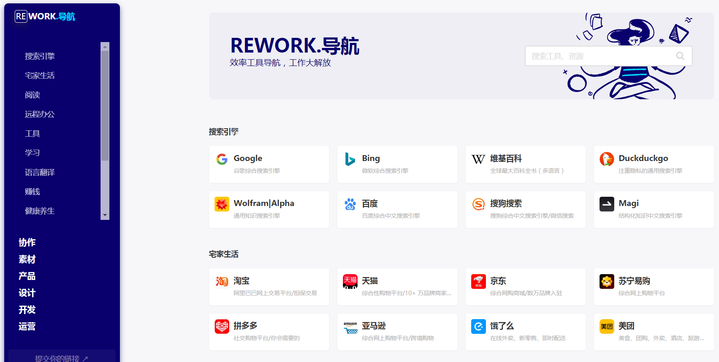This screenshot has width=719, height=362.
Task: Open the Google card title
Action: [x=248, y=159]
